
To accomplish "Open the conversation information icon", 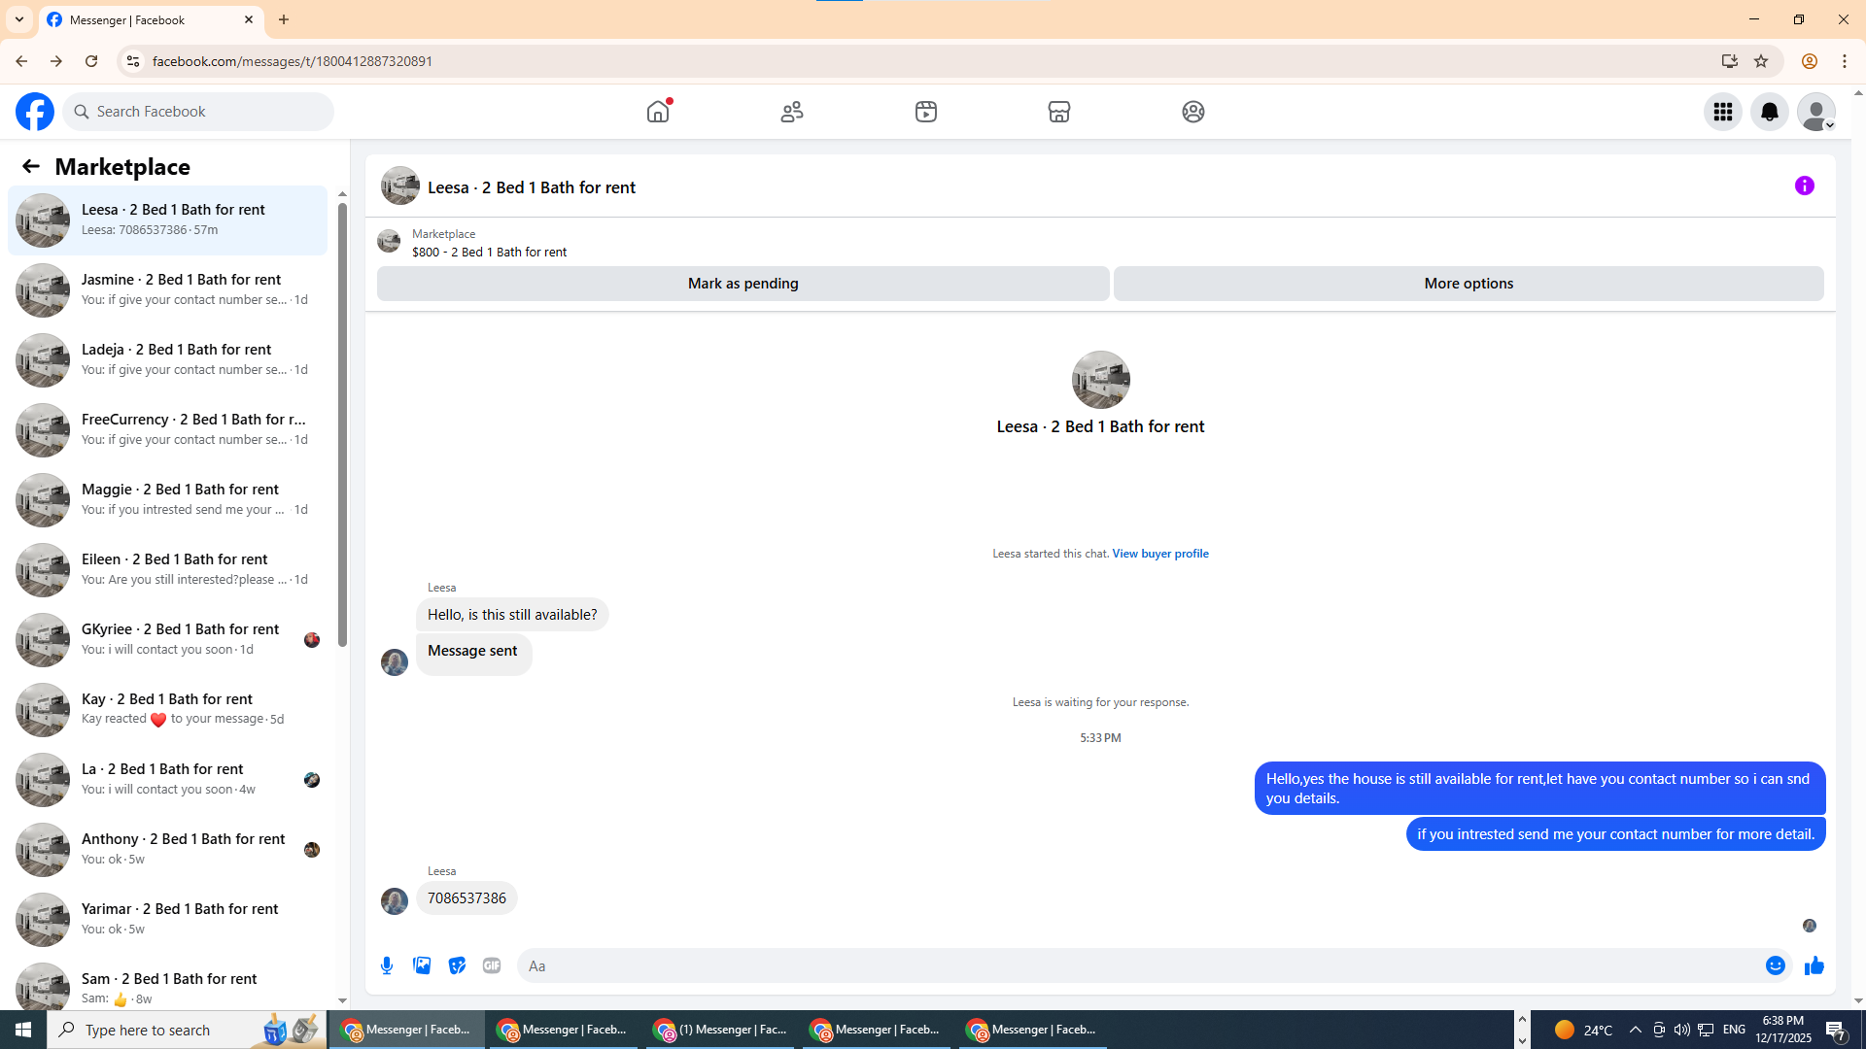I will [x=1804, y=186].
